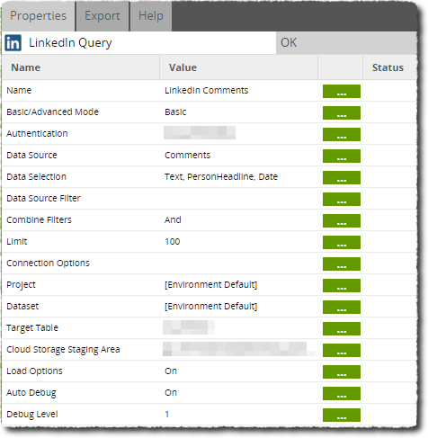Click Auto Debug 'On' value
Image resolution: width=428 pixels, height=438 pixels.
tap(171, 392)
